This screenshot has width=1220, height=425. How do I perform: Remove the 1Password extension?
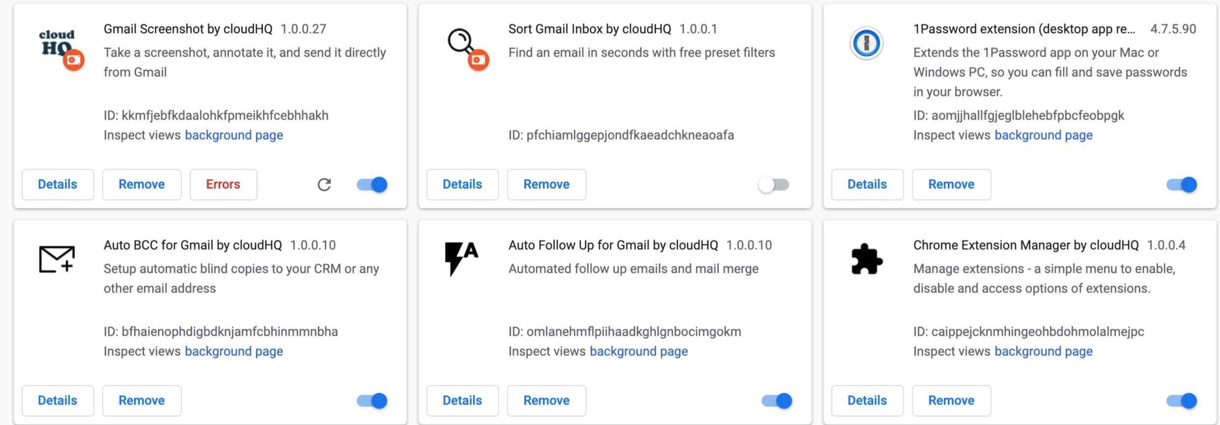click(x=951, y=185)
